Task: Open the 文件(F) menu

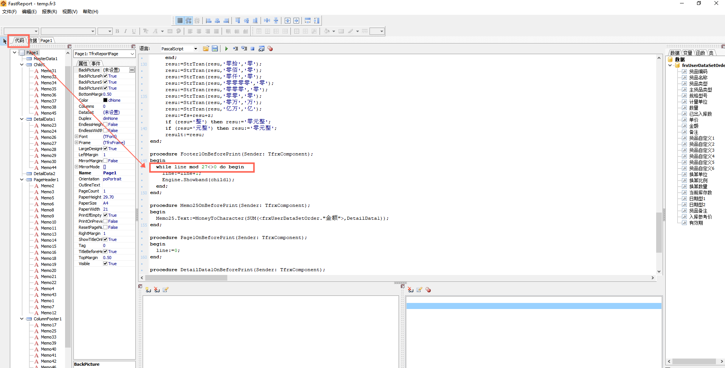Action: (x=9, y=12)
